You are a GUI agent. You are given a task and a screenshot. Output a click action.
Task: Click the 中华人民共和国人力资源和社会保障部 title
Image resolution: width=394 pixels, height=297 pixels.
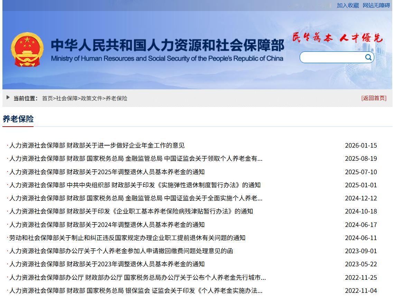click(x=168, y=45)
